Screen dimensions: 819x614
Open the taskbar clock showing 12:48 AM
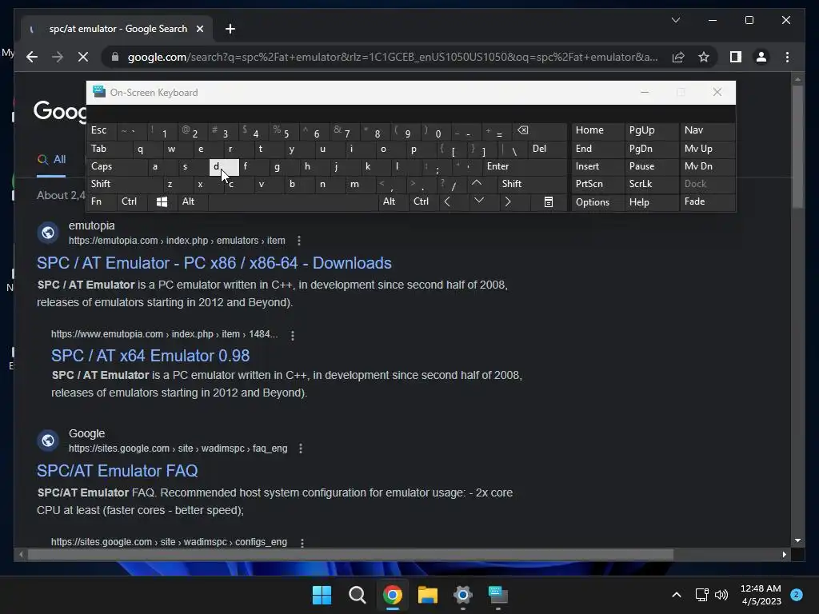pos(761,595)
